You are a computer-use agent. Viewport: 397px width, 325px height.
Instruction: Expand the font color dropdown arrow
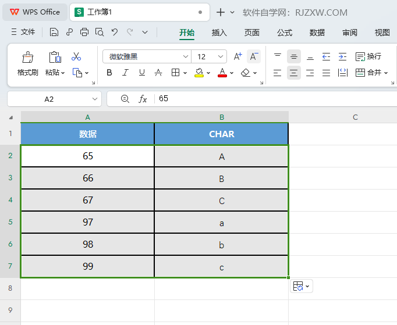[232, 73]
